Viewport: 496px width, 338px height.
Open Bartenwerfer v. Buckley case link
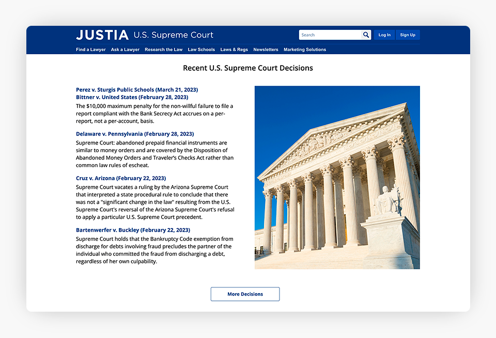133,230
